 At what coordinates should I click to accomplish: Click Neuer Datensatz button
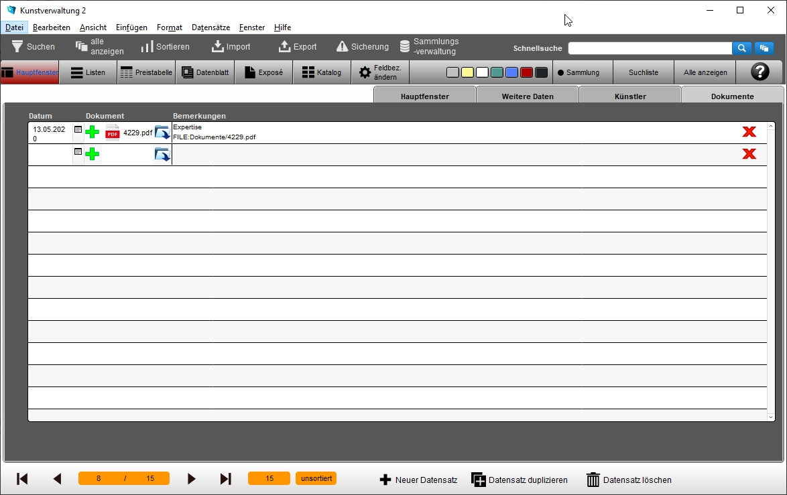coord(418,480)
